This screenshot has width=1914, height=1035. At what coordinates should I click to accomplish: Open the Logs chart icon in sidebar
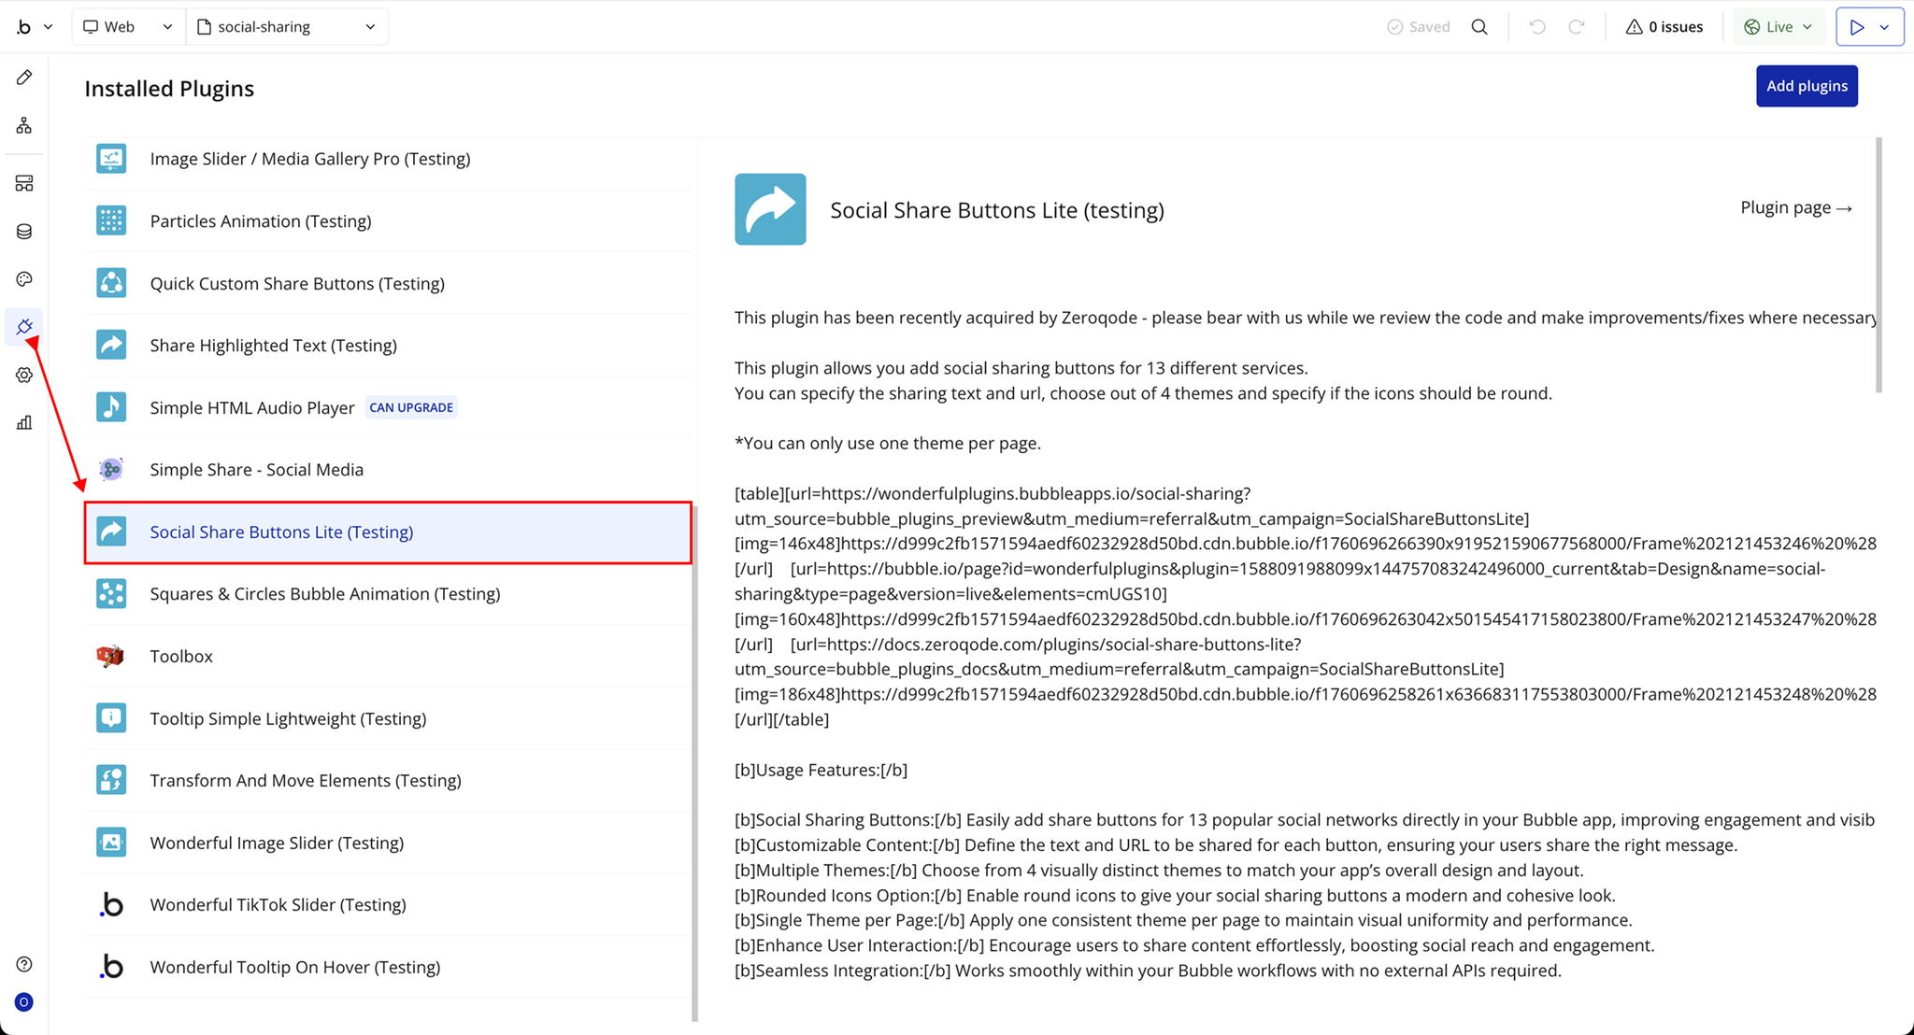tap(24, 423)
